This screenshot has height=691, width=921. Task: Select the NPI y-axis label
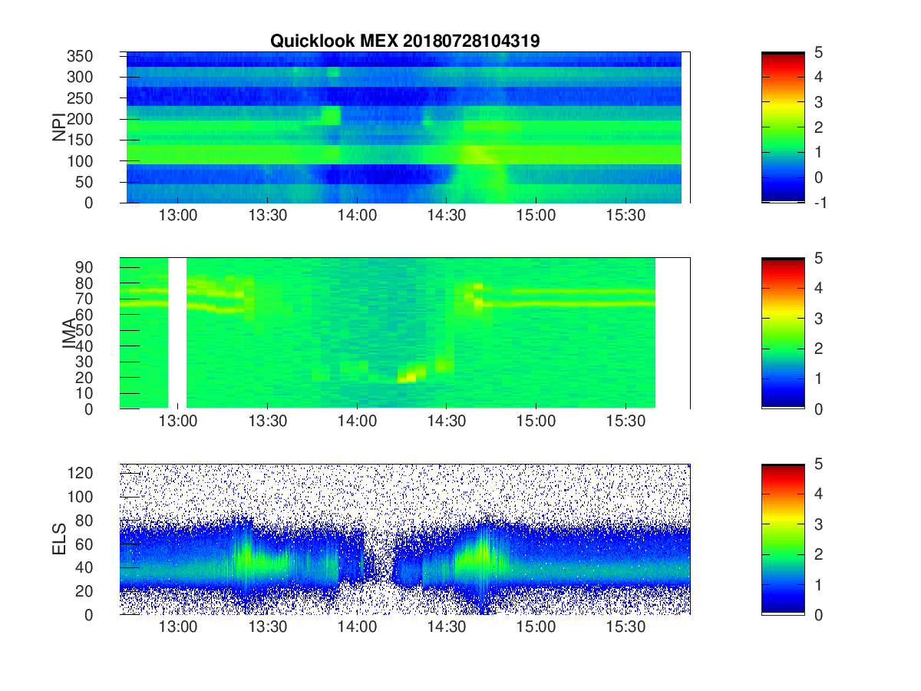58,127
